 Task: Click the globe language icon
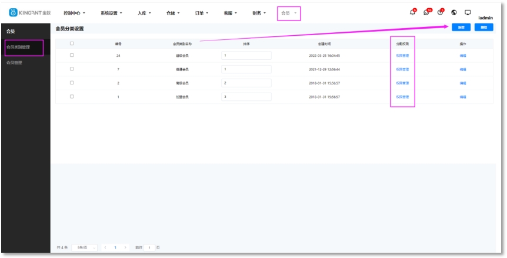click(x=454, y=12)
